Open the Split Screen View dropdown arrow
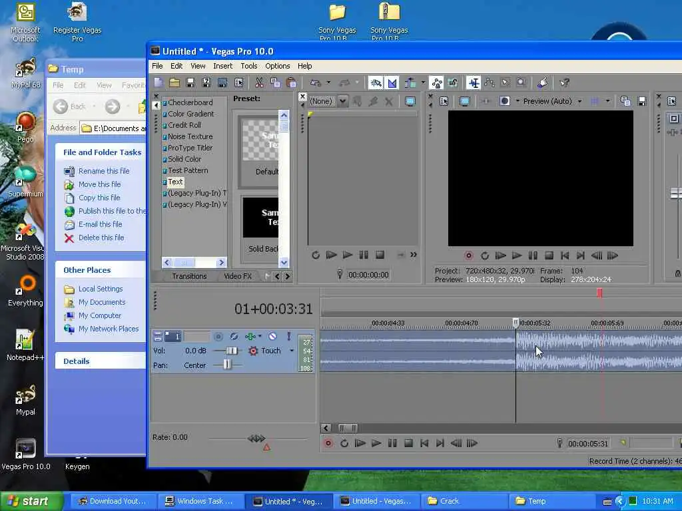The image size is (682, 511). pos(517,101)
